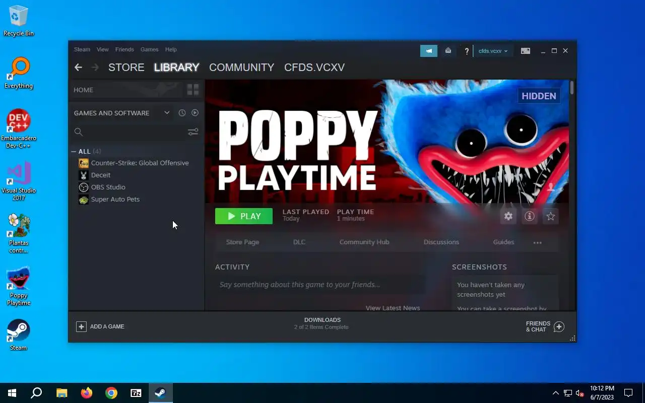Select Recycle Bin desktop icon

19,21
